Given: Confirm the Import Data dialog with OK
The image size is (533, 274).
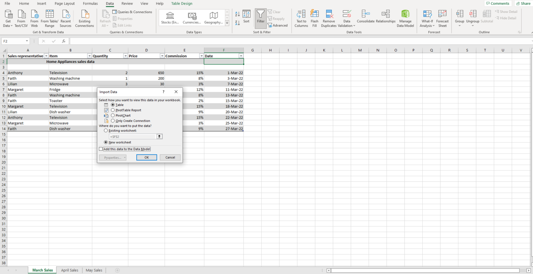Looking at the screenshot, I should (146, 157).
